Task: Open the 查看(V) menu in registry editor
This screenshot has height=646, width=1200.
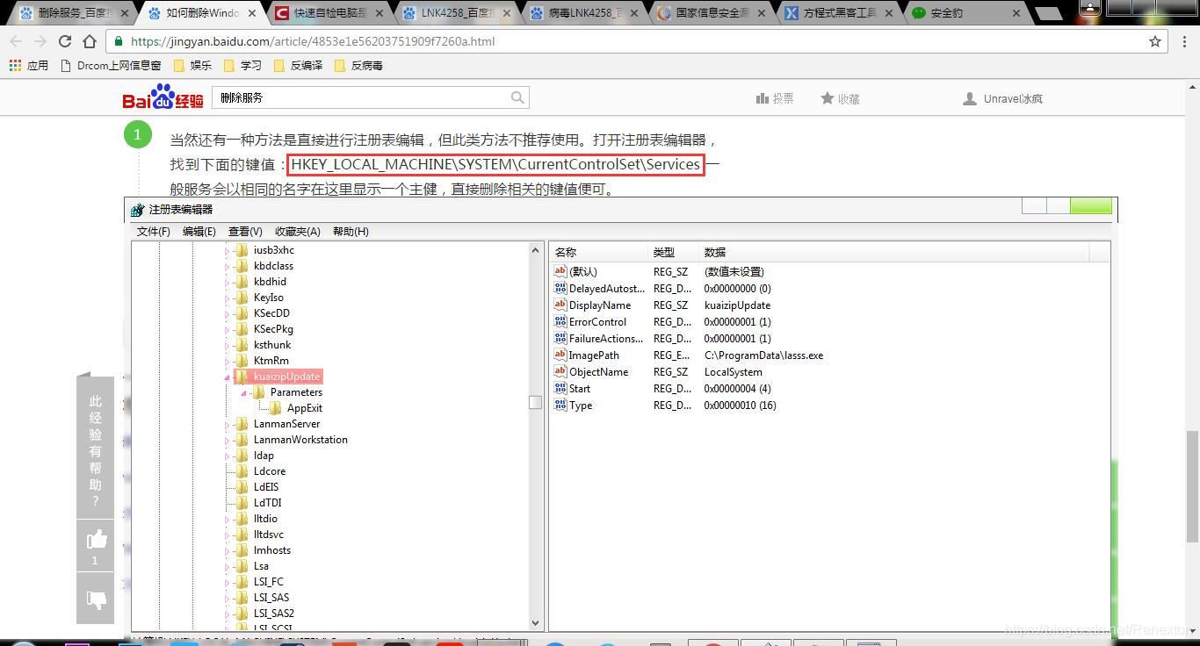Action: [245, 231]
